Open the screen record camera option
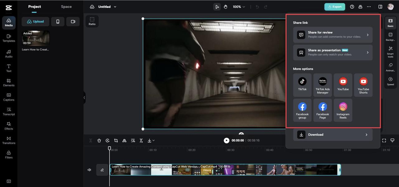The height and width of the screenshot is (187, 399). [73, 21]
